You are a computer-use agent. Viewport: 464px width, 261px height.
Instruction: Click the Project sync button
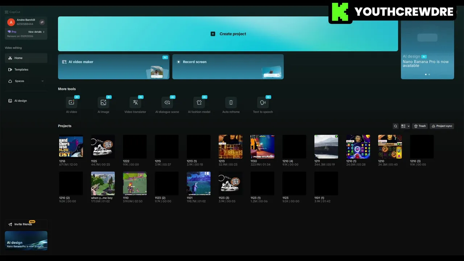pos(442,126)
